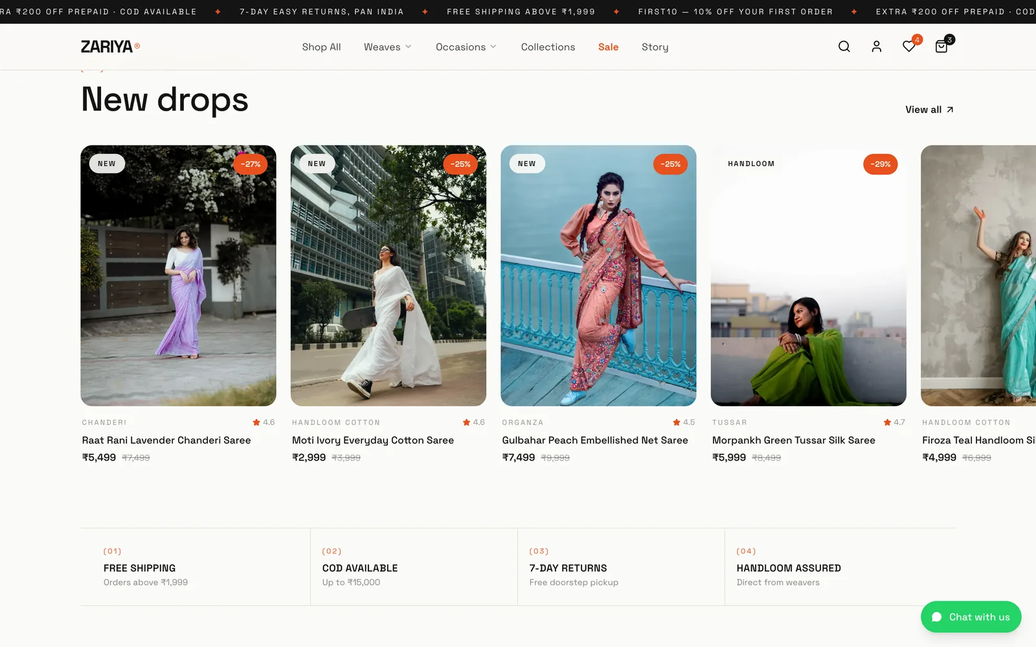Follow the View all link
1036x647 pixels.
click(x=929, y=110)
